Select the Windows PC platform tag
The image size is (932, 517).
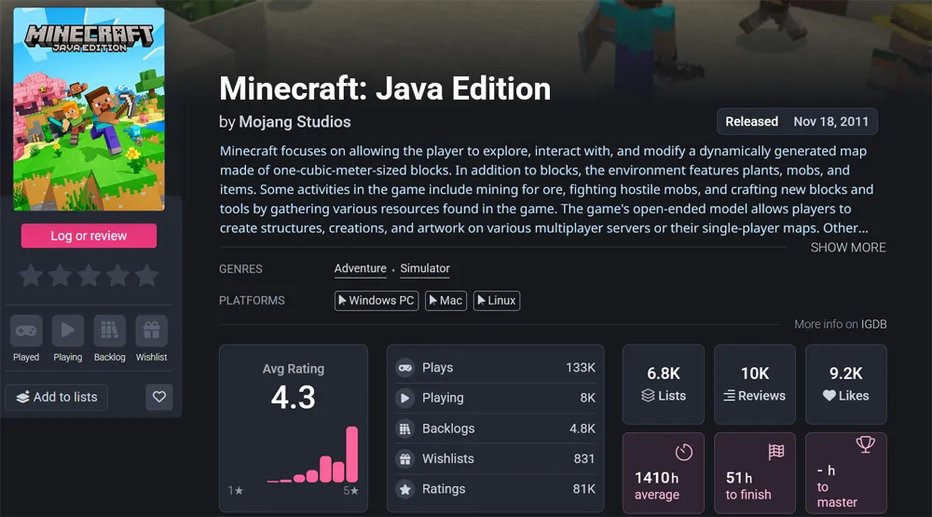point(377,301)
